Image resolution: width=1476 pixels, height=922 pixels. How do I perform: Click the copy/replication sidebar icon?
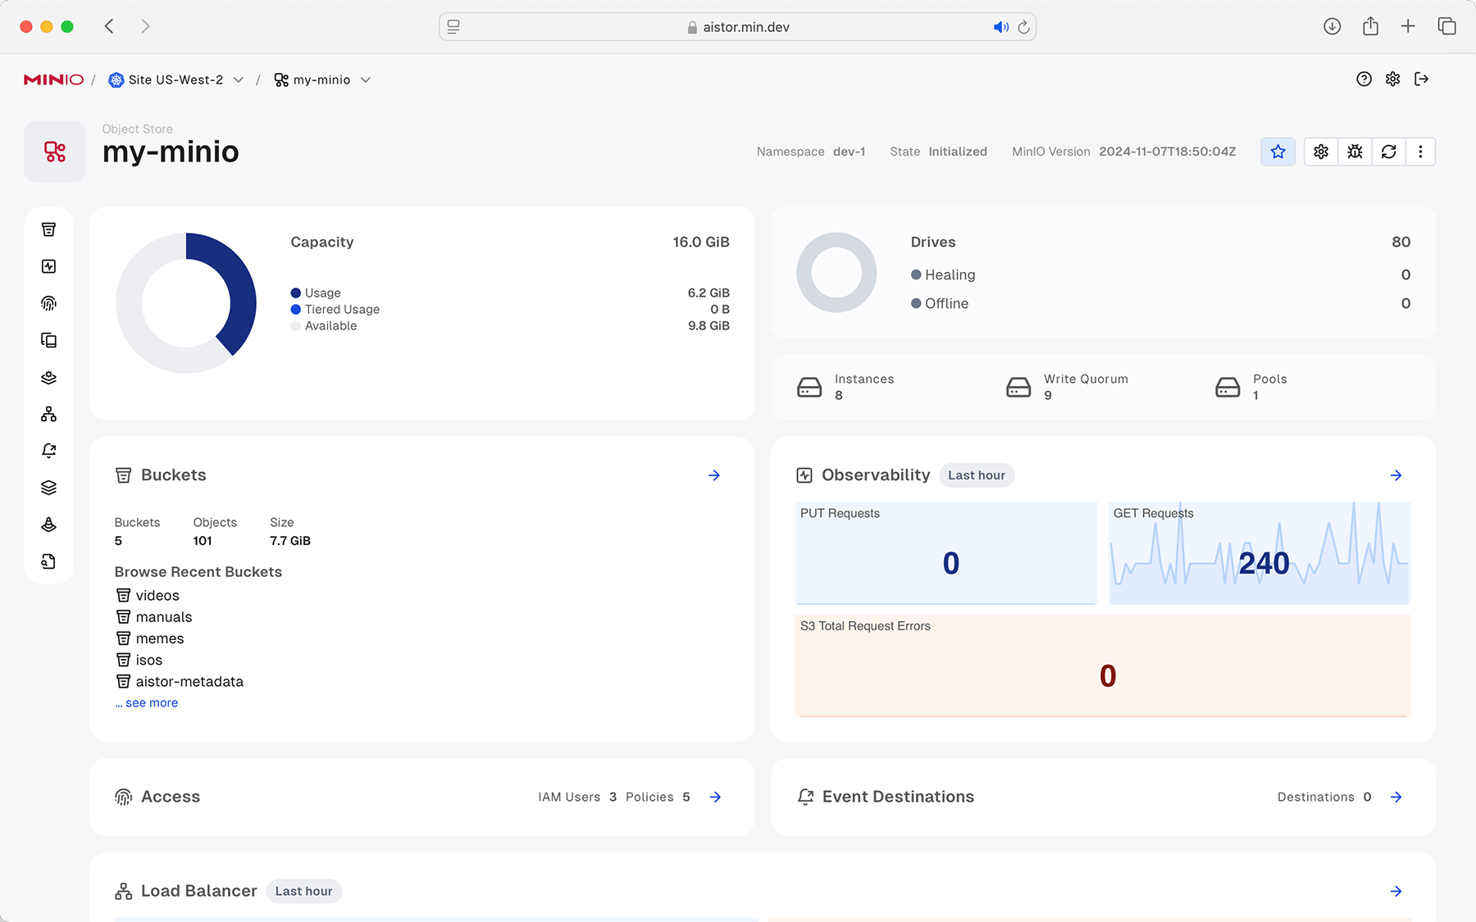pyautogui.click(x=48, y=340)
